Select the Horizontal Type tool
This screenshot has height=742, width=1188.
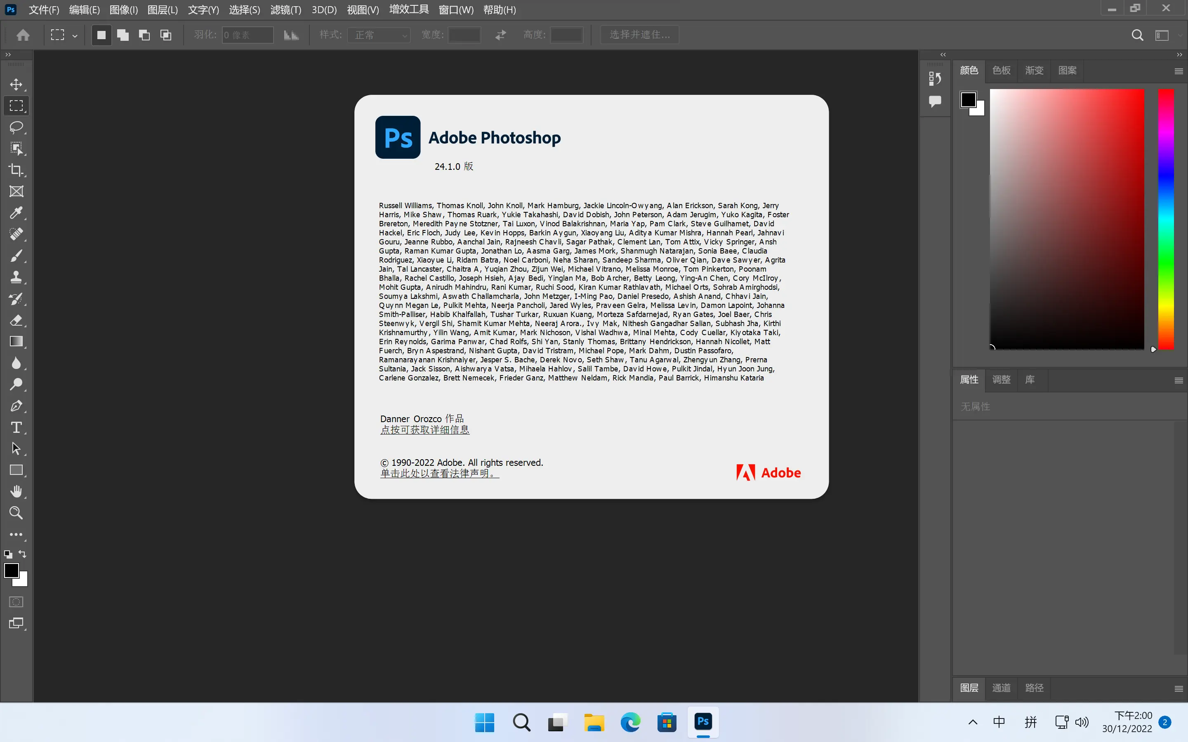16,427
